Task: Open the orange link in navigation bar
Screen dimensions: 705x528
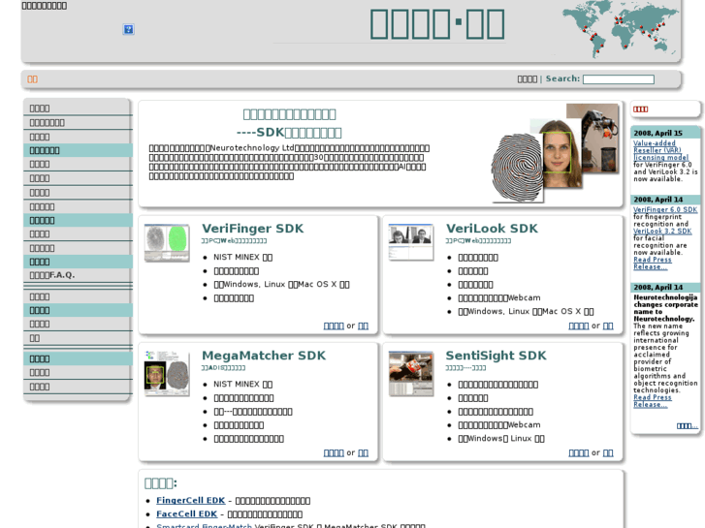Action: [32, 79]
